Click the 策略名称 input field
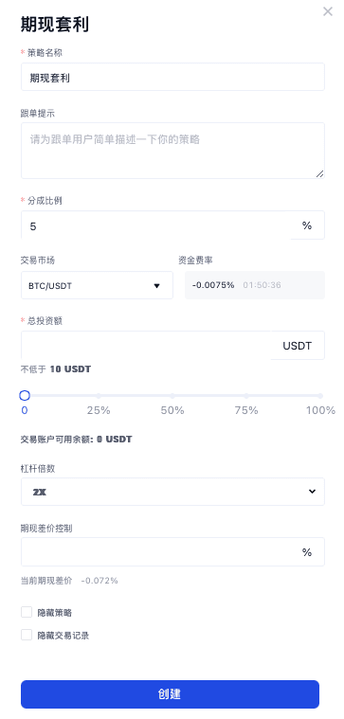Image resolution: width=344 pixels, height=719 pixels. click(x=172, y=77)
